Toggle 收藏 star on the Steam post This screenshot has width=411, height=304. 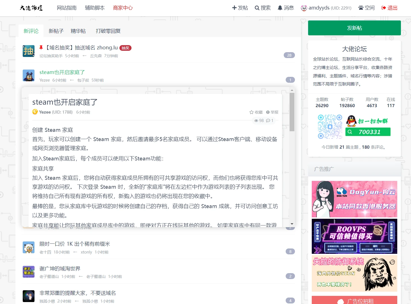pyautogui.click(x=251, y=112)
